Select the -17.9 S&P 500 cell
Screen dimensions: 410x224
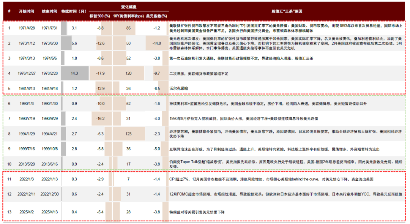100,73
